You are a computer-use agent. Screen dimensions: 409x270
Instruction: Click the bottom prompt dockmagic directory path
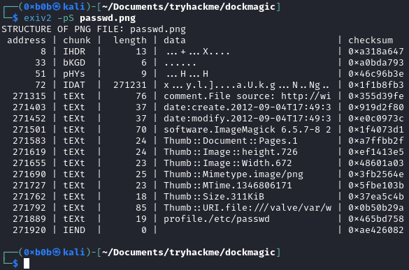click(189, 252)
